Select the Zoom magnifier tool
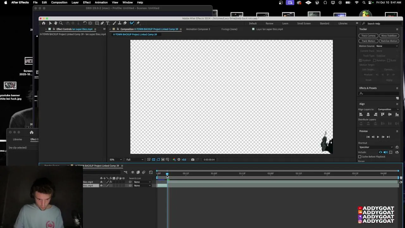Image resolution: width=405 pixels, height=228 pixels. click(x=61, y=23)
